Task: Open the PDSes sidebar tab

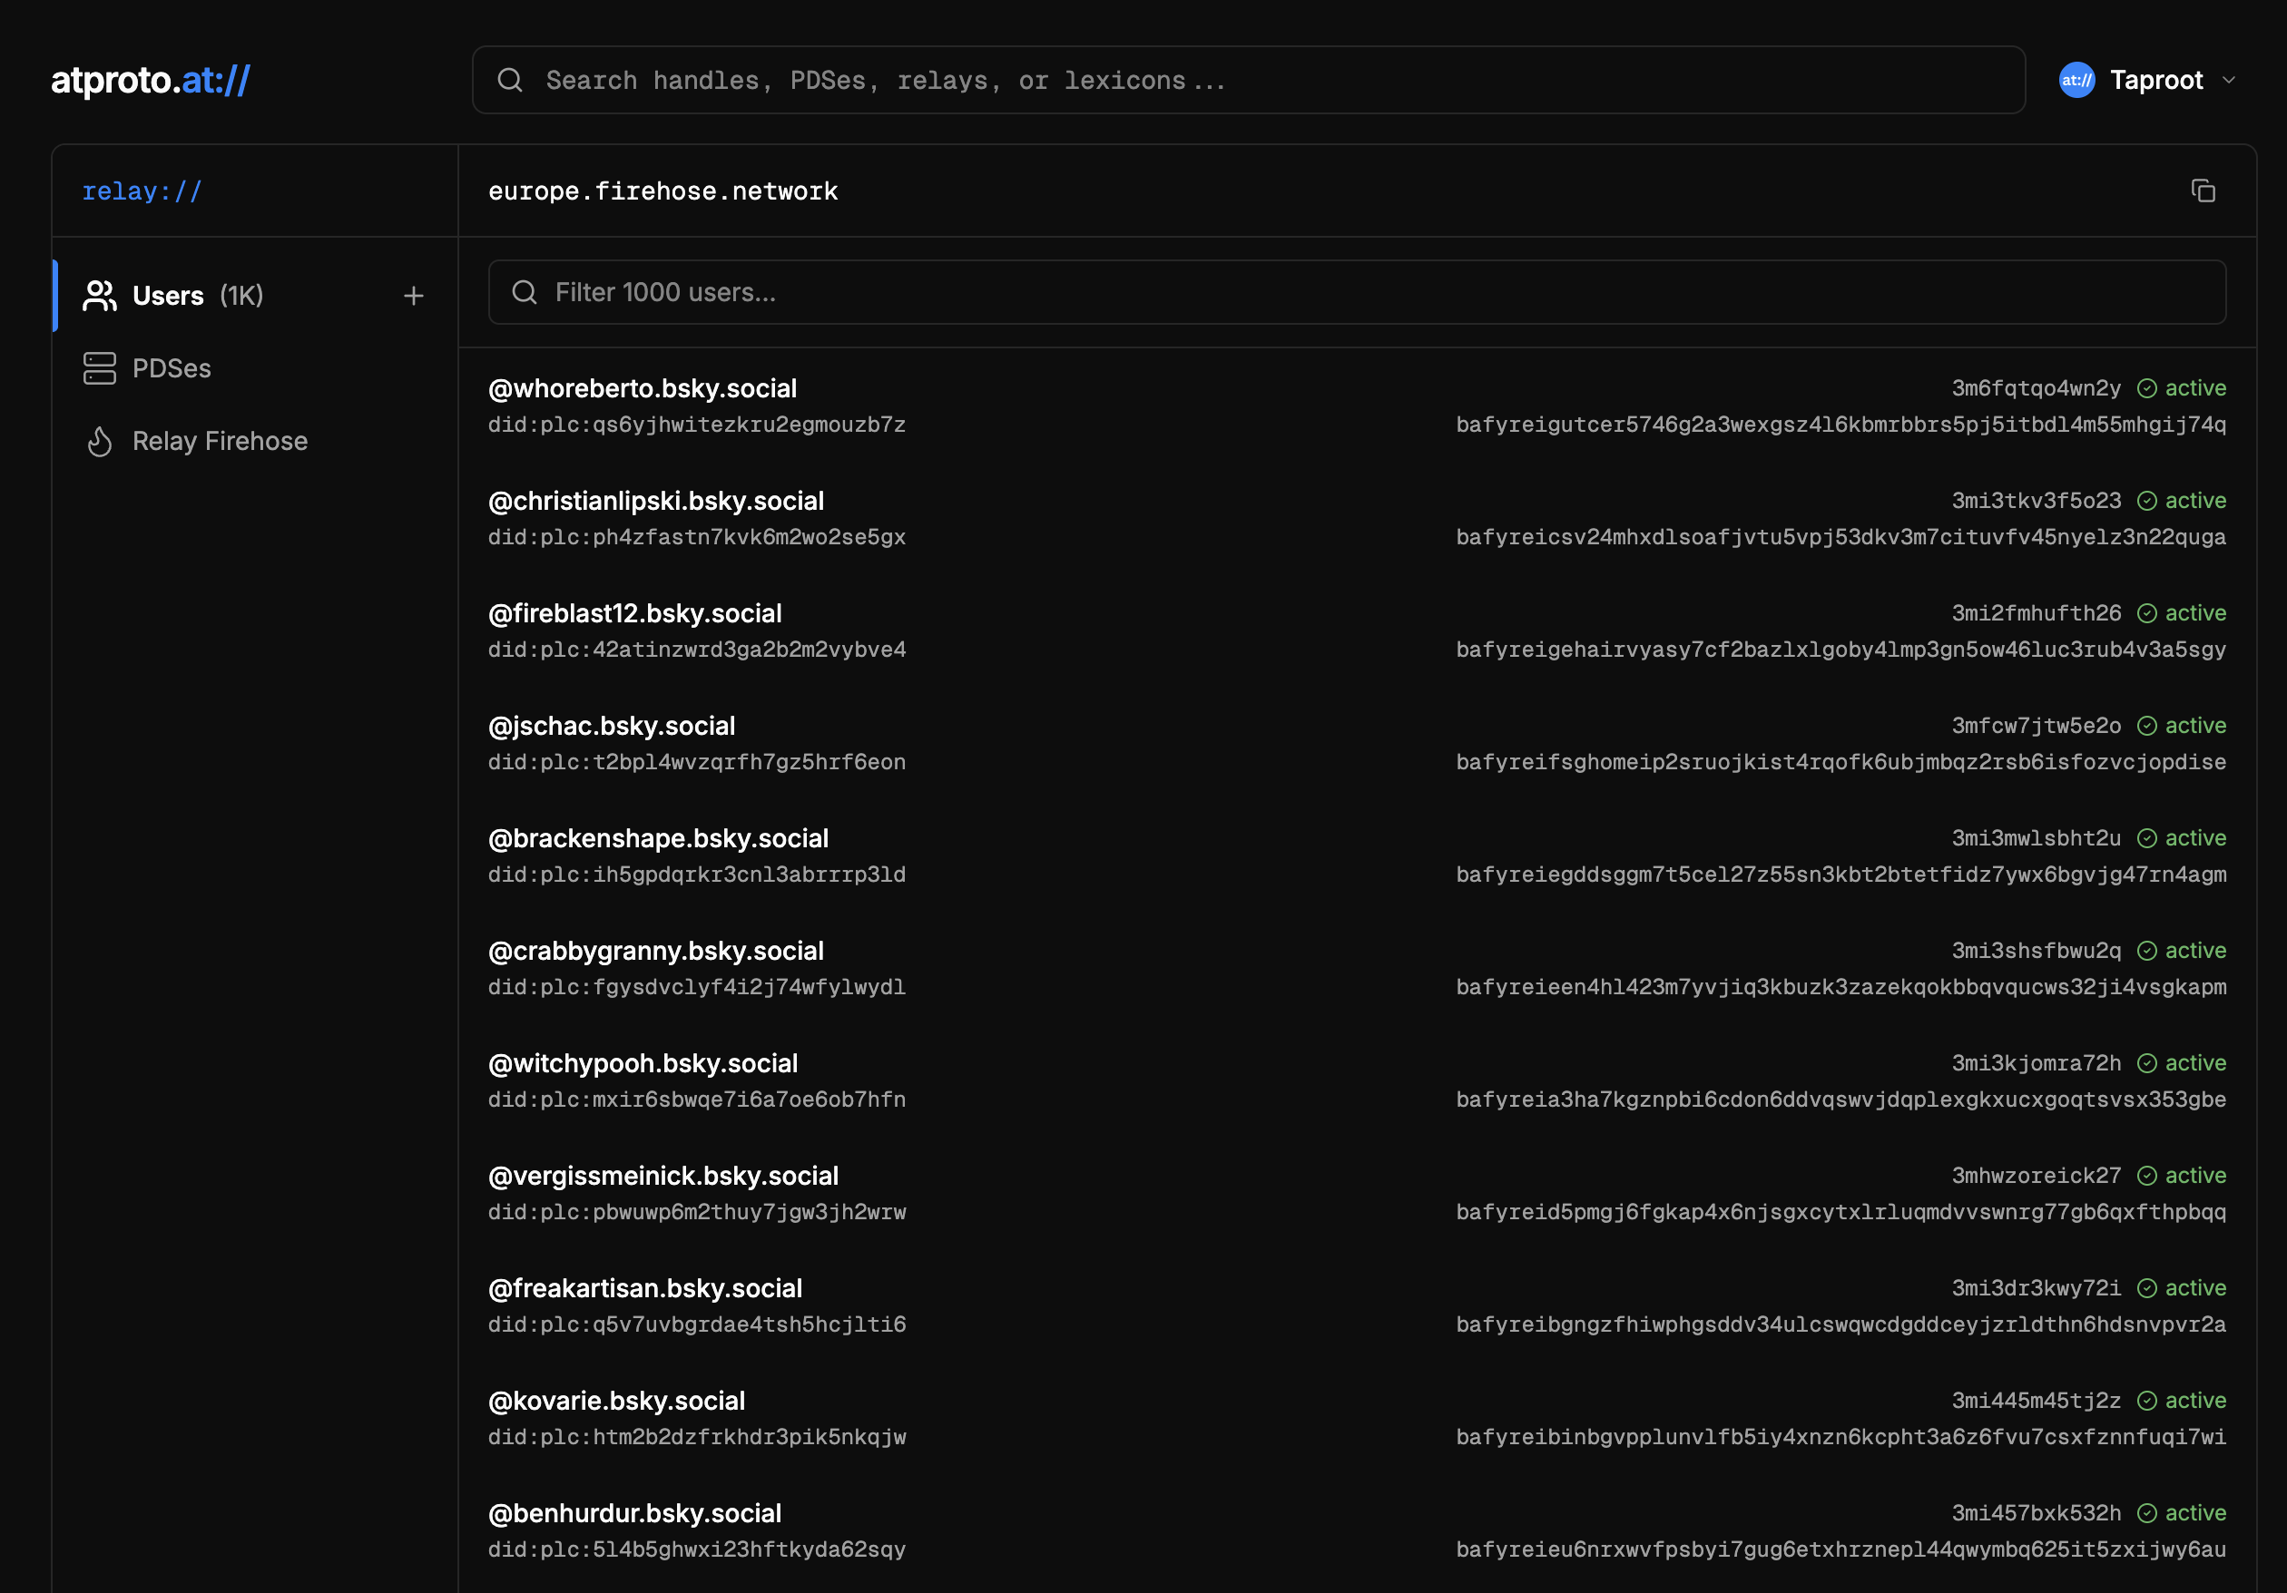Action: coord(172,368)
